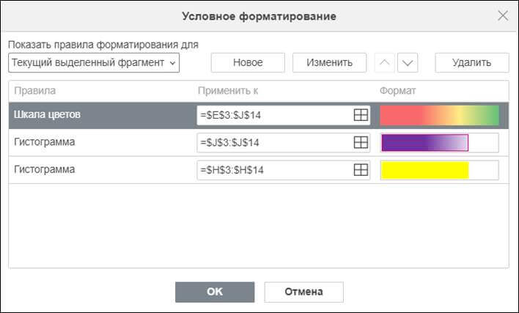This screenshot has width=519, height=313.
Task: Click the =$J$3:$J$14 range field
Action: tap(273, 142)
